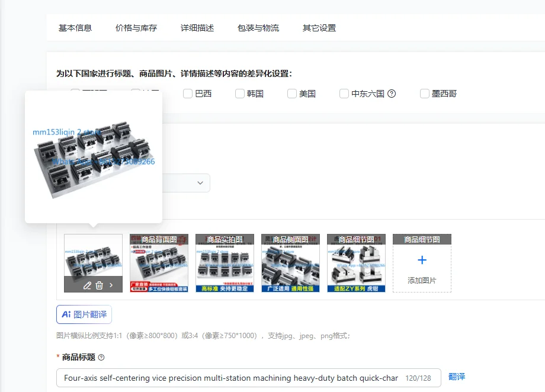Viewport: 545px width, 392px height.
Task: Check the 美国 country option
Action: pos(292,94)
